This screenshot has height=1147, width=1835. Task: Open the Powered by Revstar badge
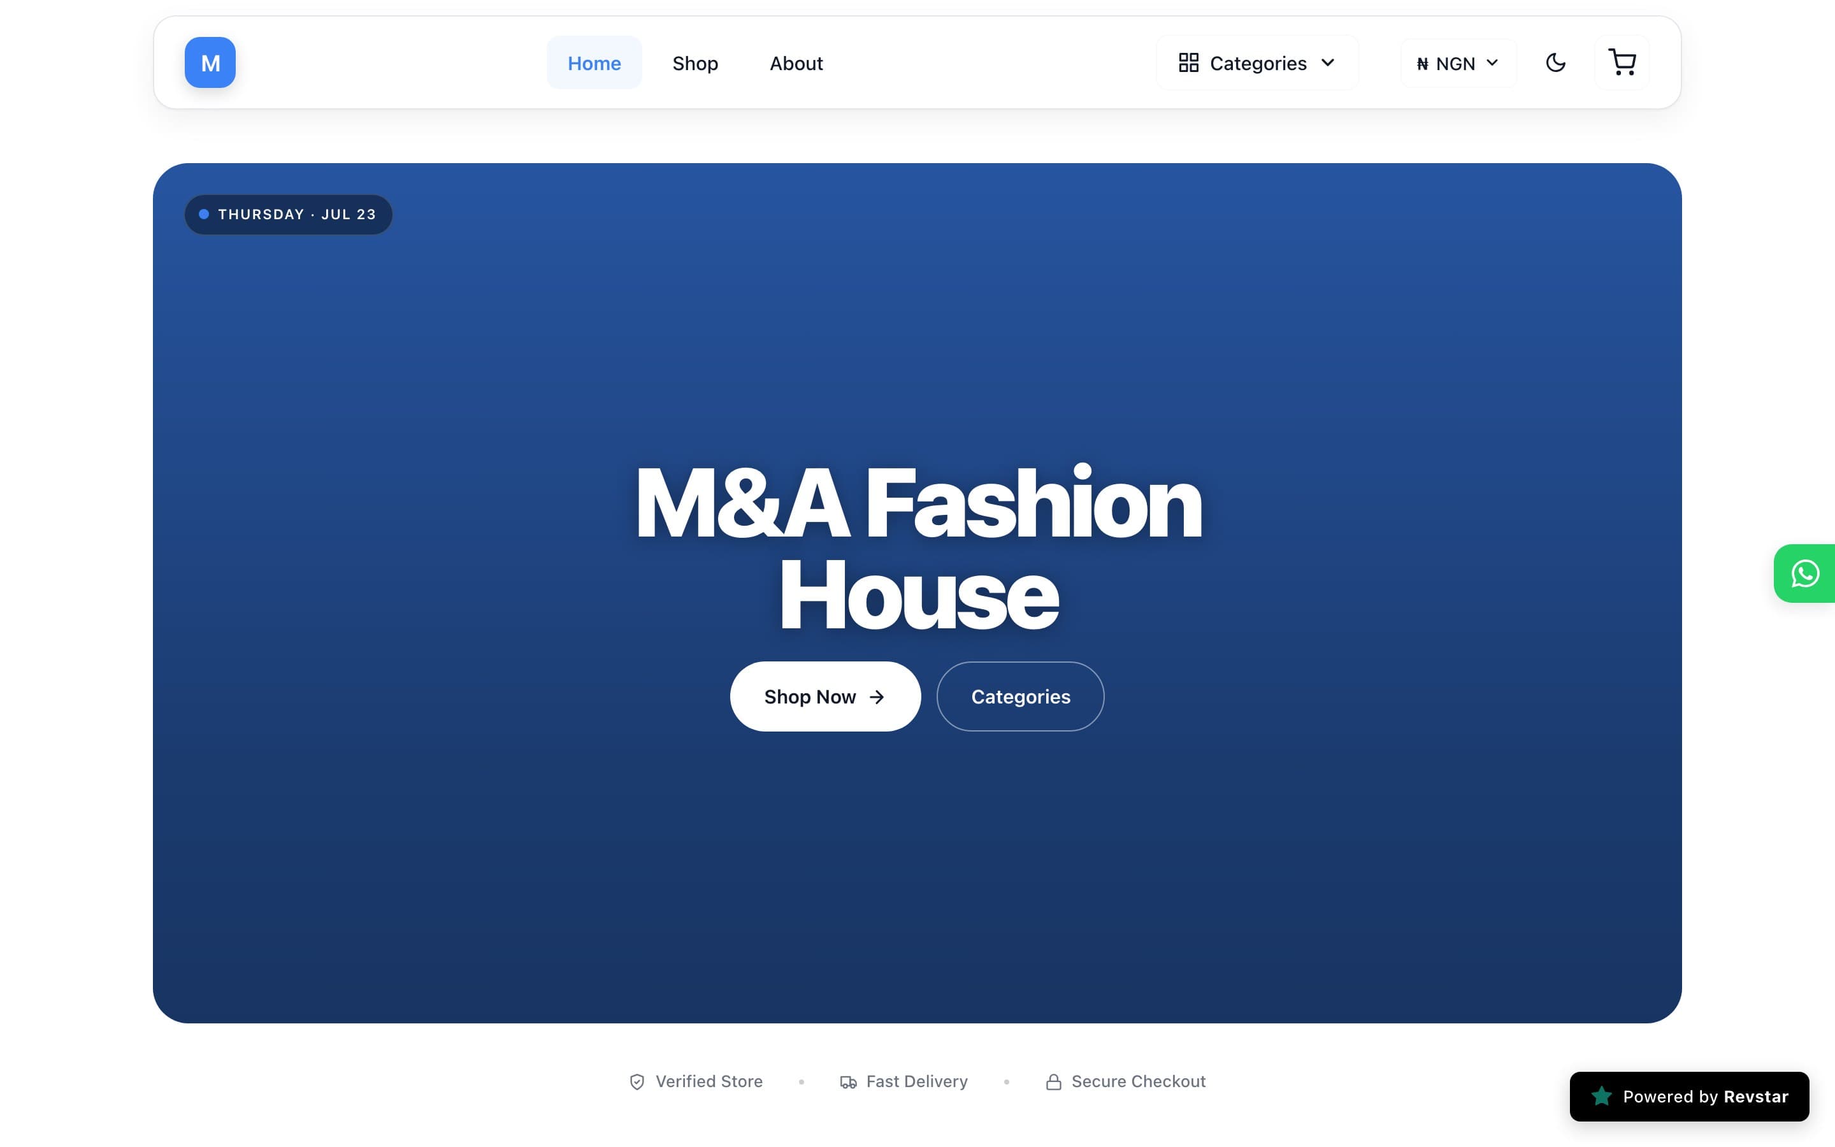click(x=1688, y=1096)
